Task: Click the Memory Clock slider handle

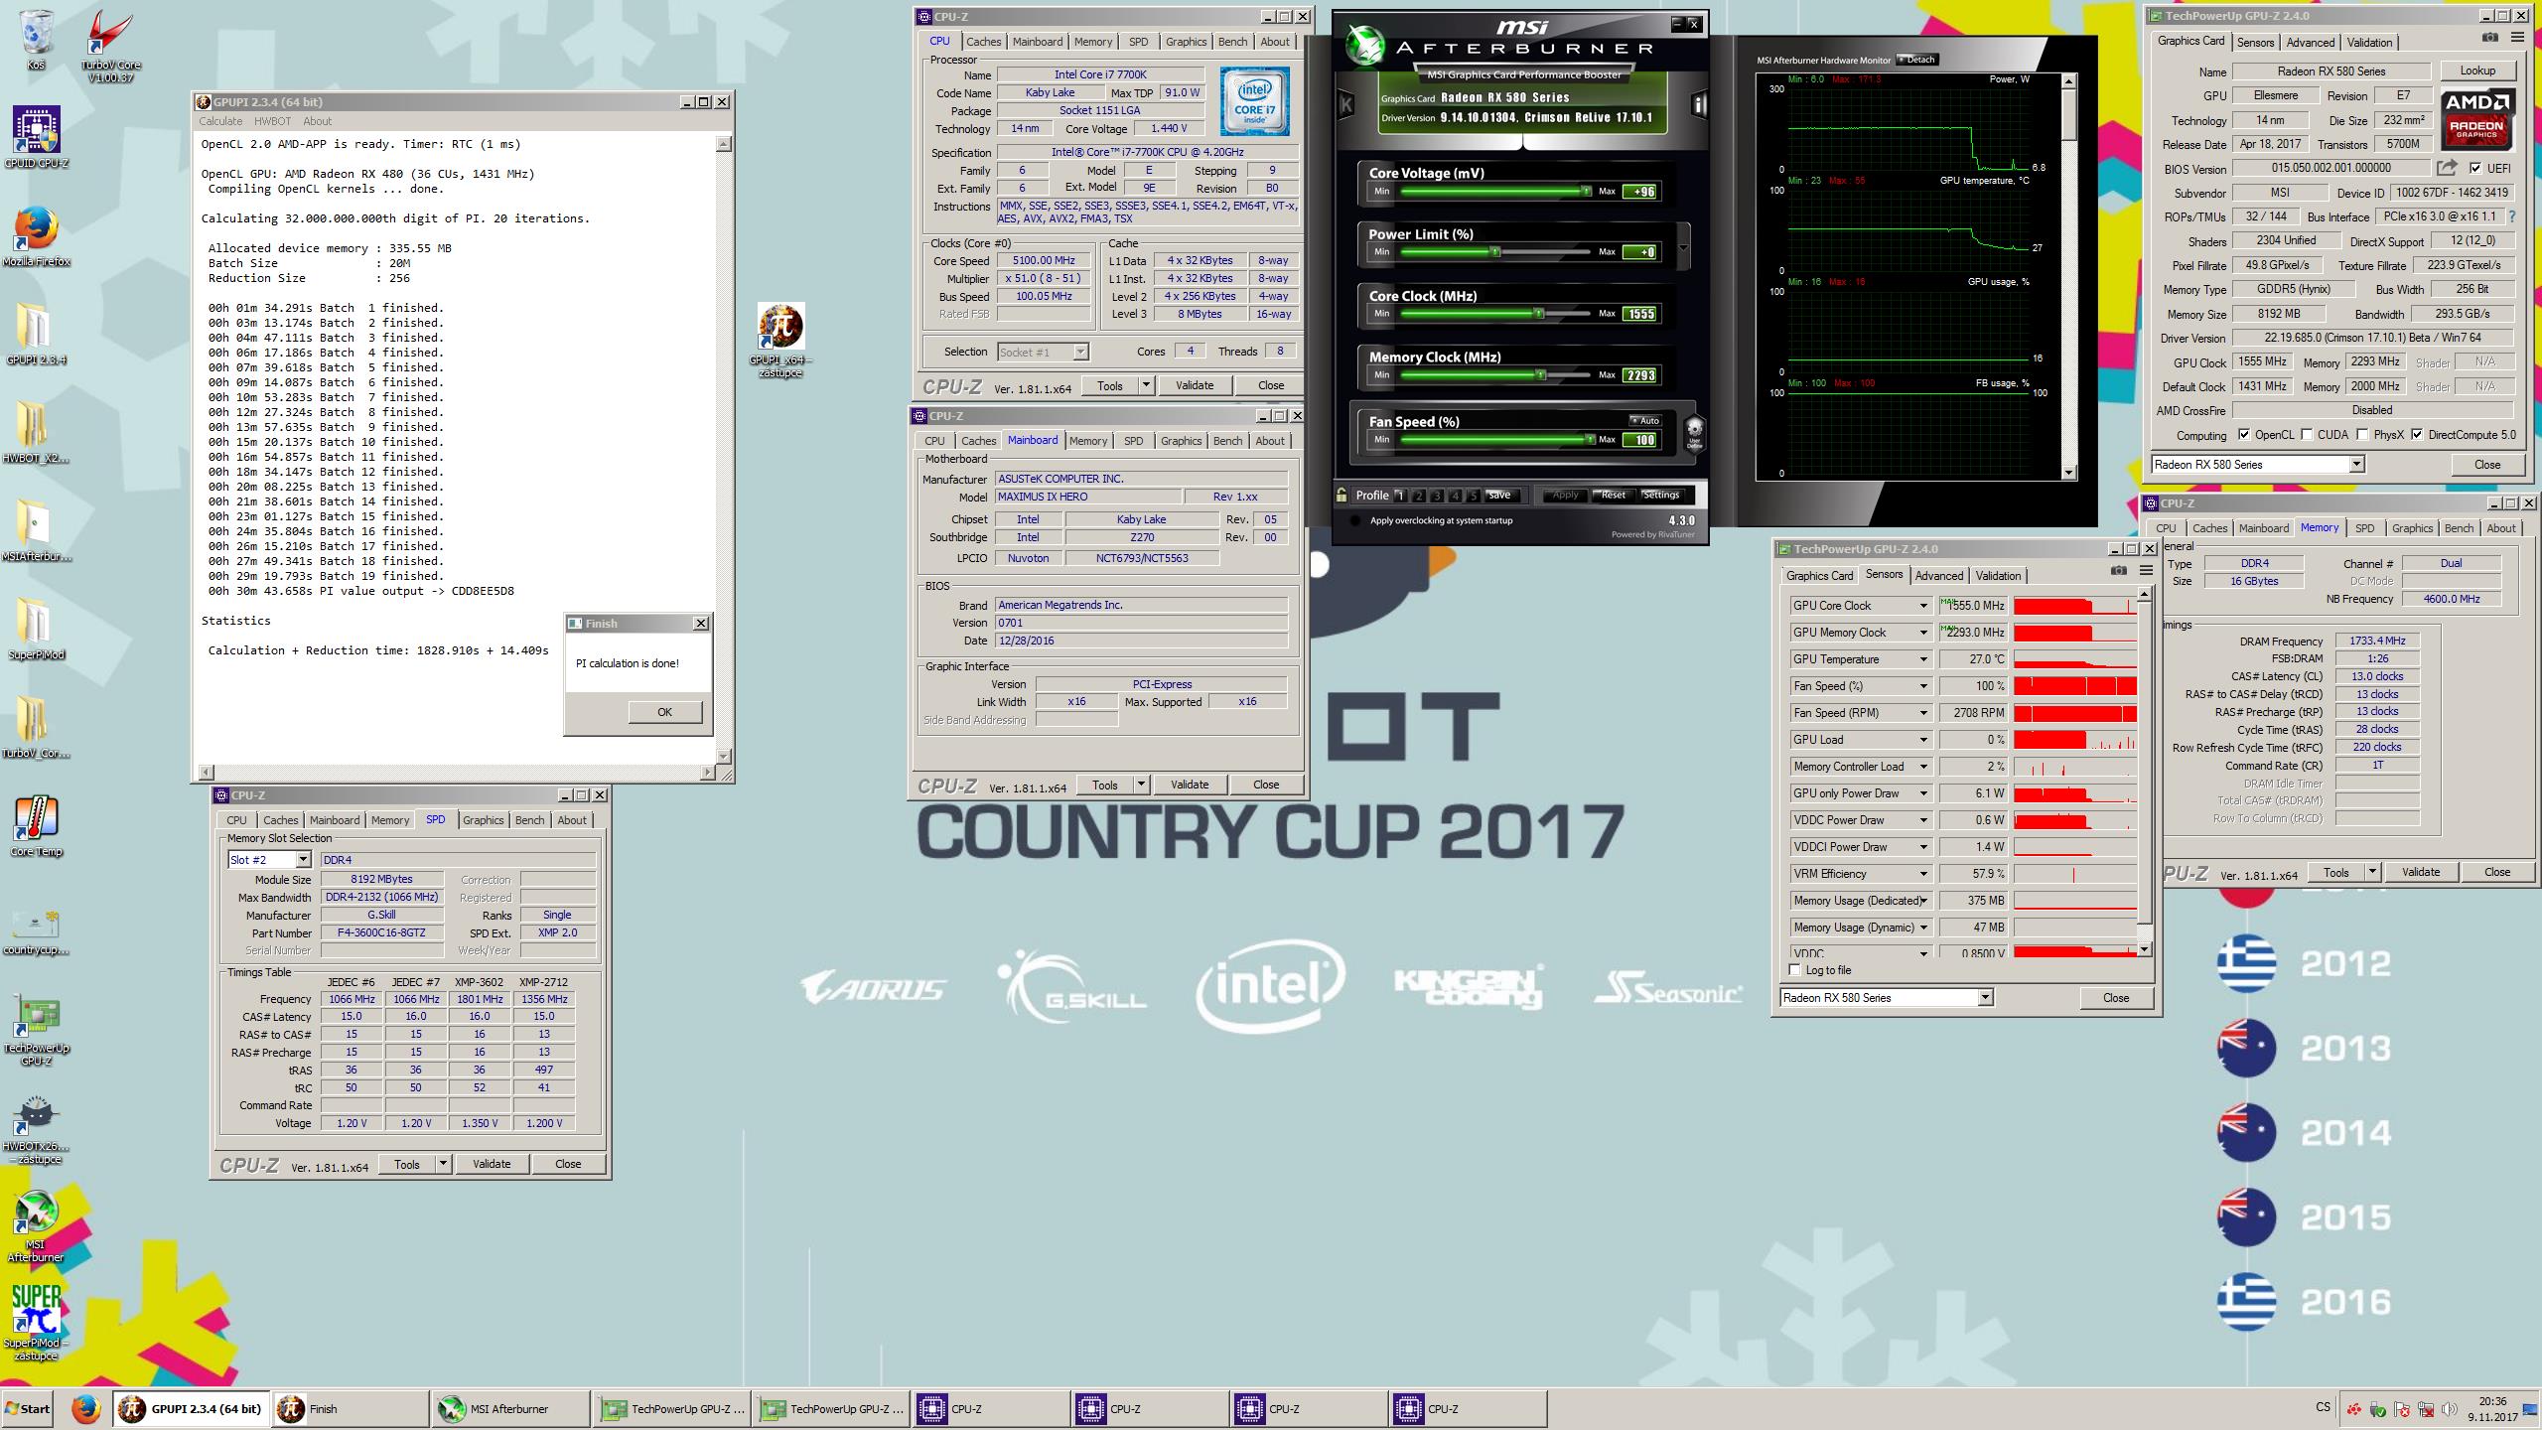Action: pos(1540,375)
